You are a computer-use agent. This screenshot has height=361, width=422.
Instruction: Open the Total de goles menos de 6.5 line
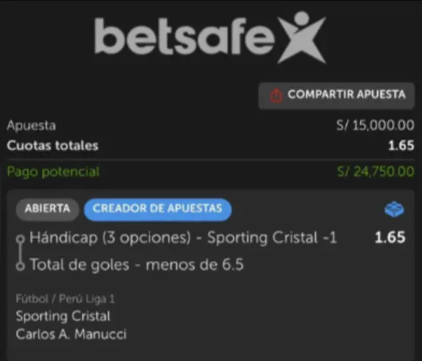[136, 265]
